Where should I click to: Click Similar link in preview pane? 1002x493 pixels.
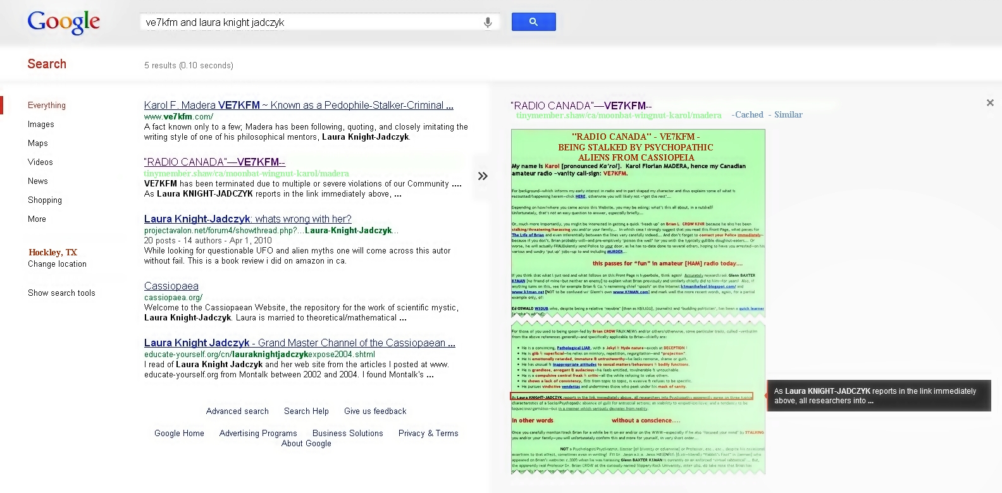tap(788, 115)
